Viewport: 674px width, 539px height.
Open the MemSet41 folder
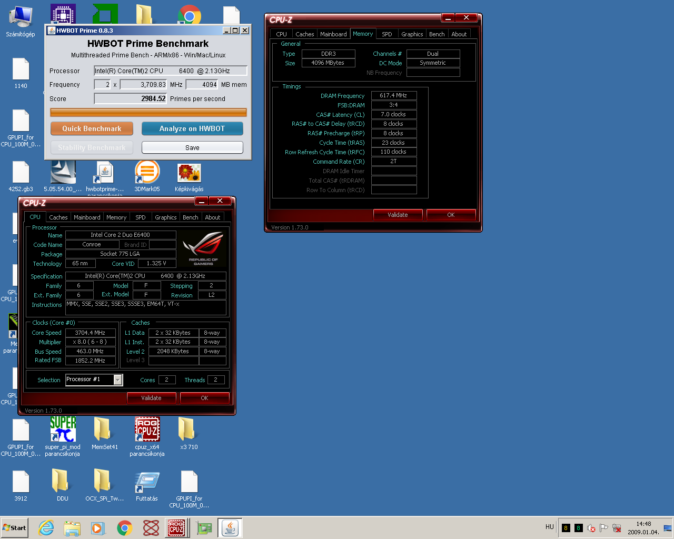[x=105, y=433]
